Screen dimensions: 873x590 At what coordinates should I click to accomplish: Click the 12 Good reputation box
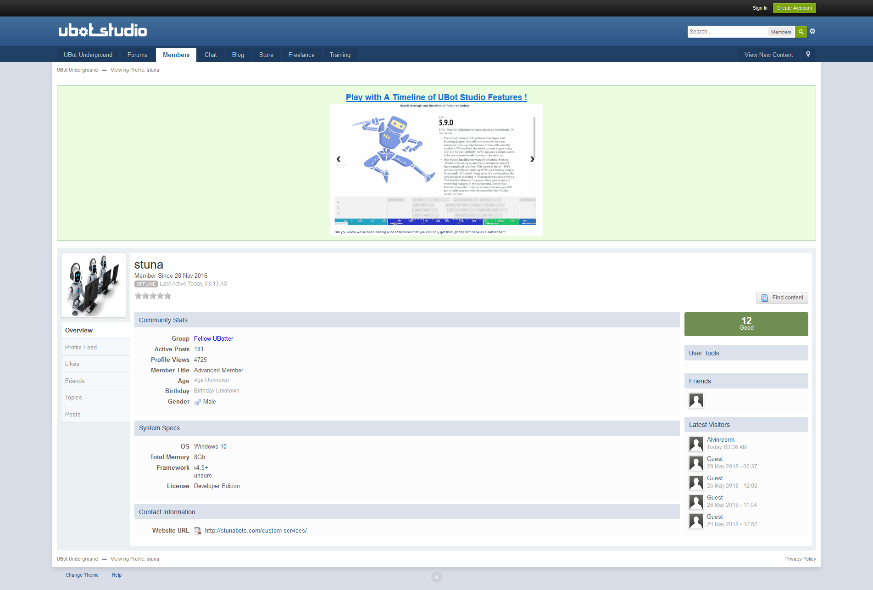point(746,324)
